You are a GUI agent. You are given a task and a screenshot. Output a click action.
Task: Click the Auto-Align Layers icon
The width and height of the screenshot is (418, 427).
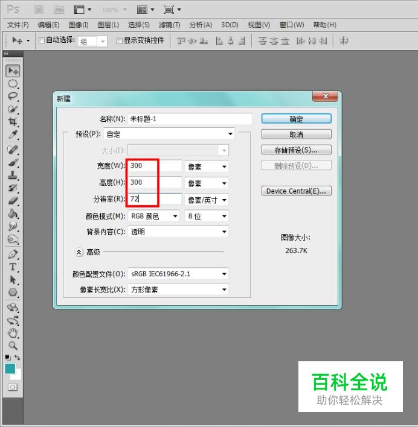pos(344,40)
